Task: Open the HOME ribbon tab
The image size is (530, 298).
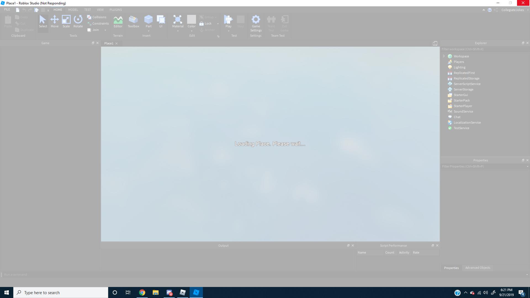Action: [58, 9]
